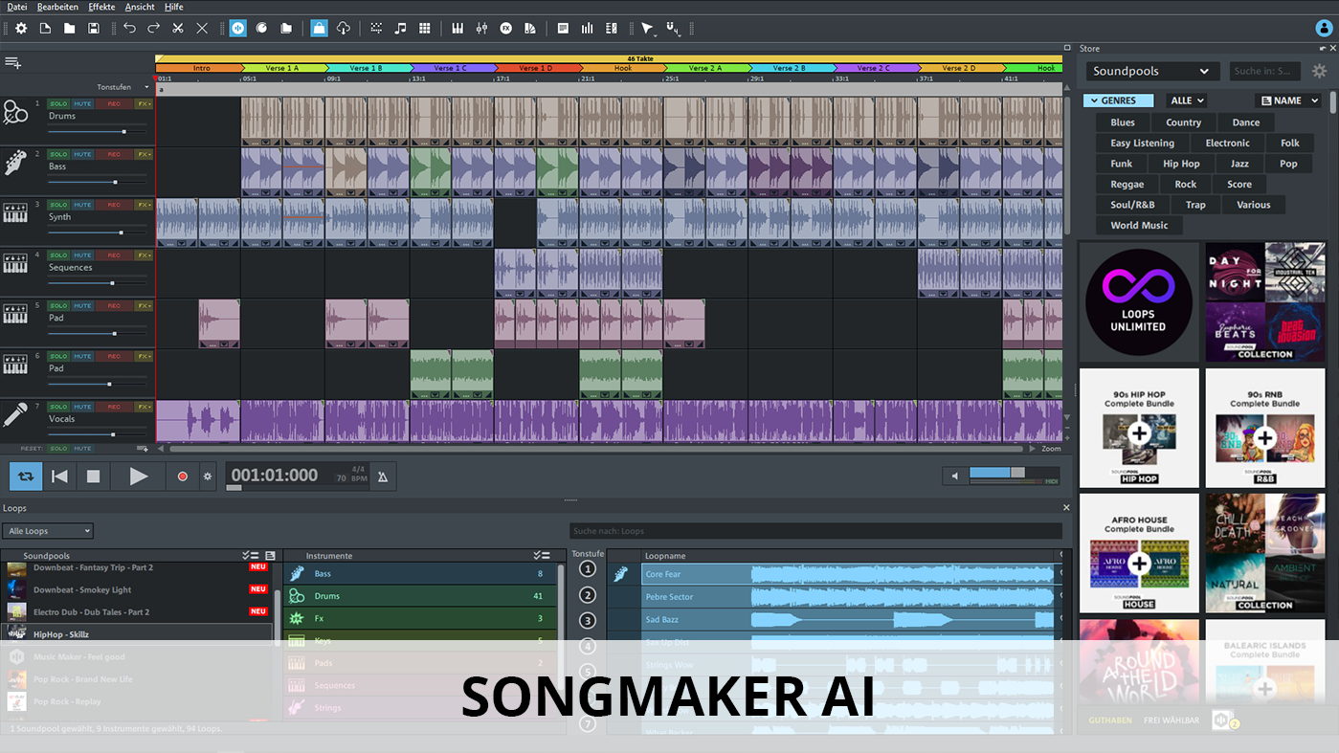1339x753 pixels.
Task: Open FX dropdown on Vocals track
Action: point(144,407)
